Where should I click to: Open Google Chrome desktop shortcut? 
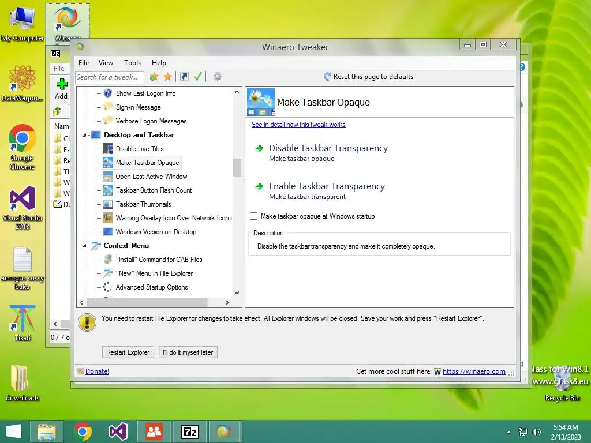(23, 147)
